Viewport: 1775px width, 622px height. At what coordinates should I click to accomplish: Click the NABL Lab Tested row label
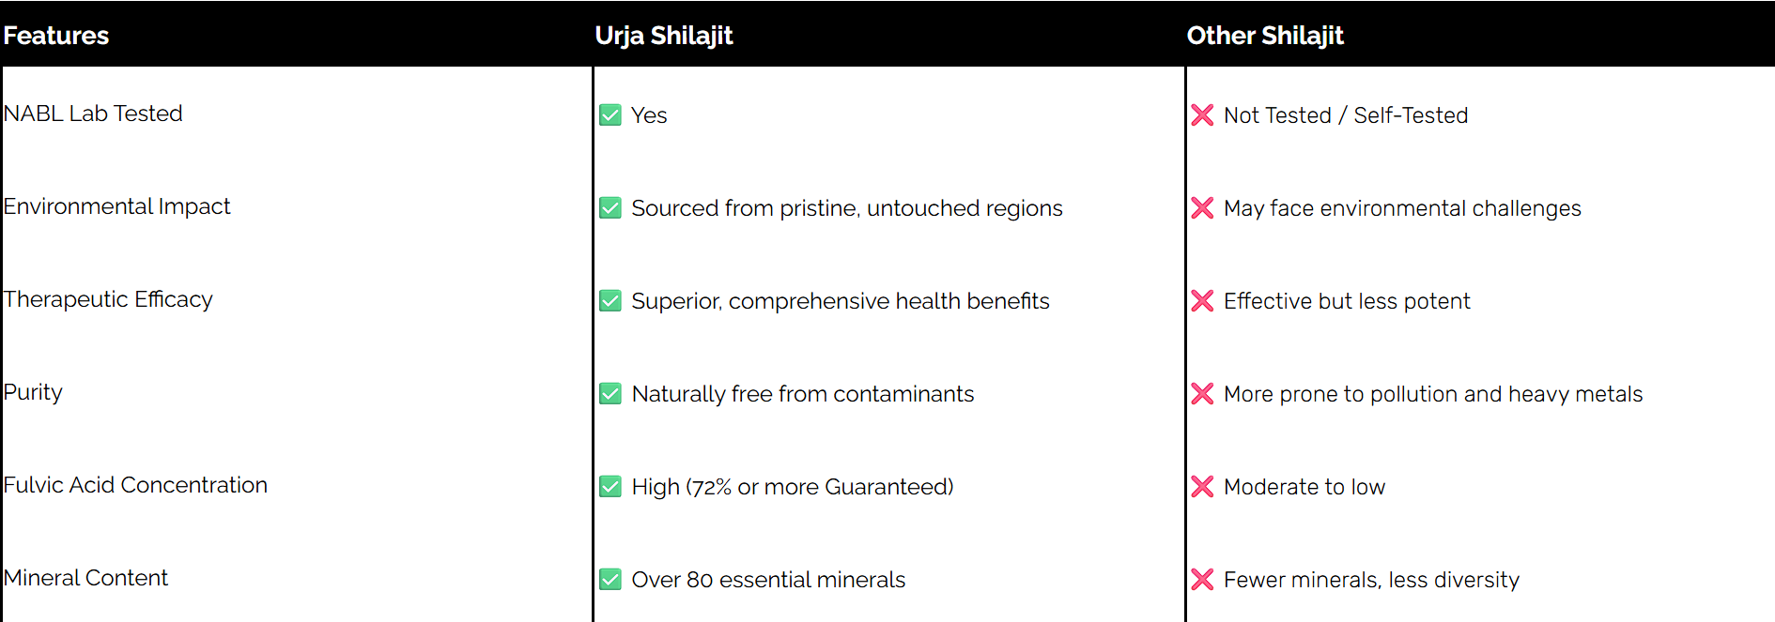[93, 114]
